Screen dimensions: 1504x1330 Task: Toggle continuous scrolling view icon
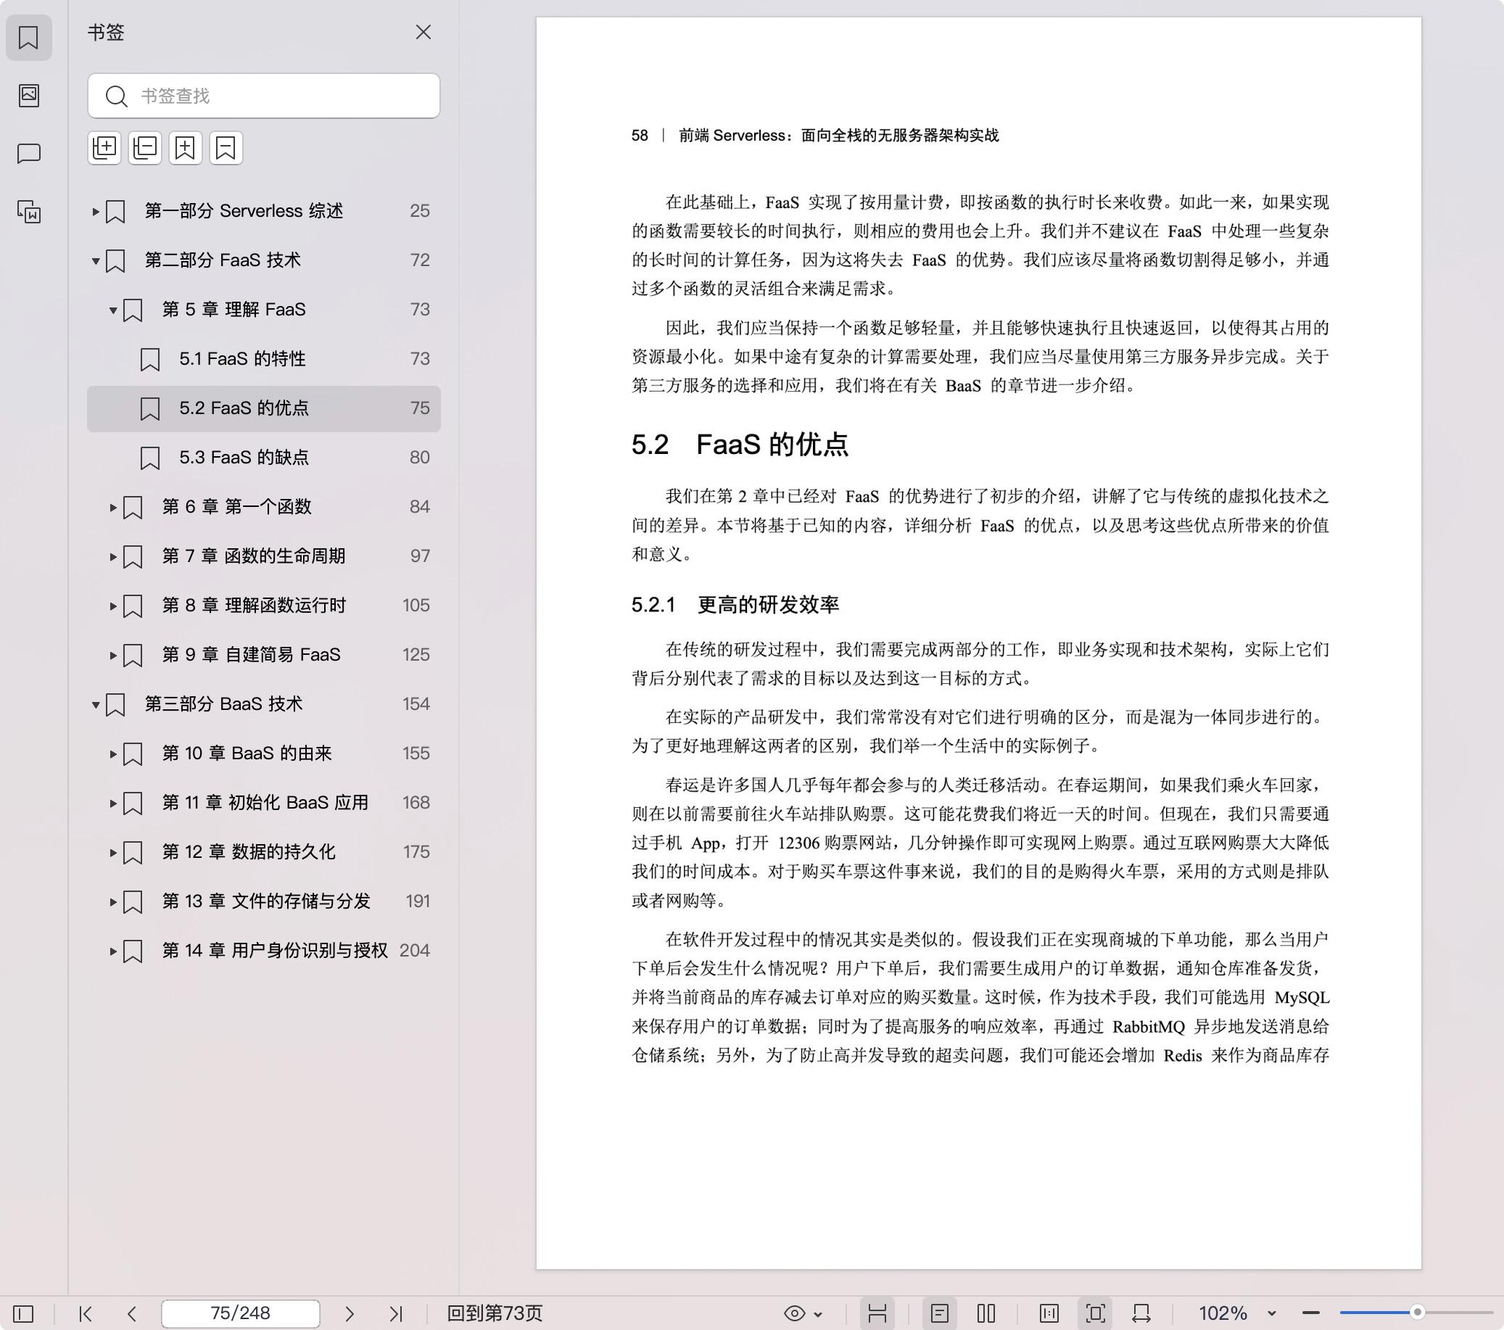(x=877, y=1314)
